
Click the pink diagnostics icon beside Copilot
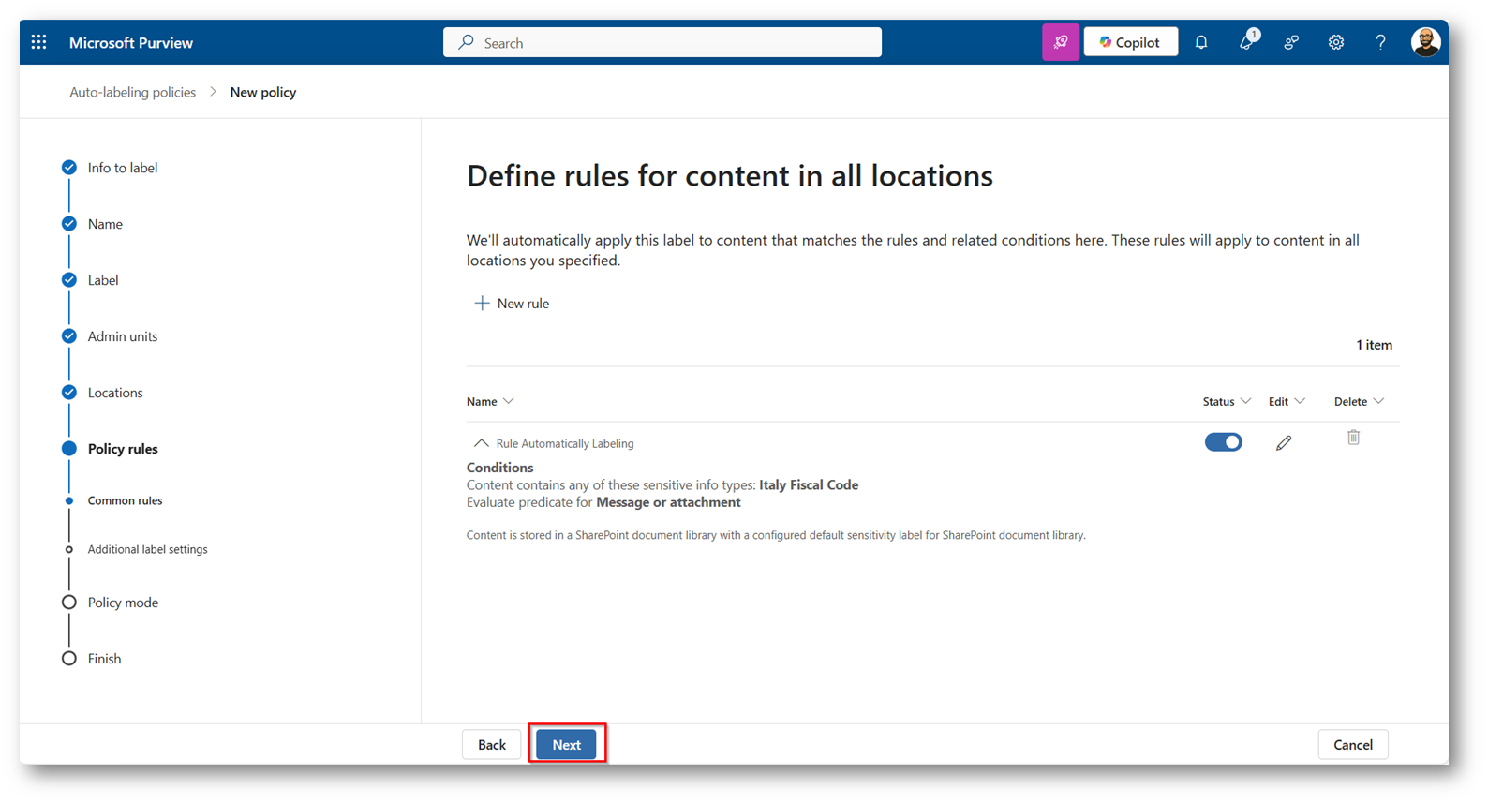click(1060, 42)
